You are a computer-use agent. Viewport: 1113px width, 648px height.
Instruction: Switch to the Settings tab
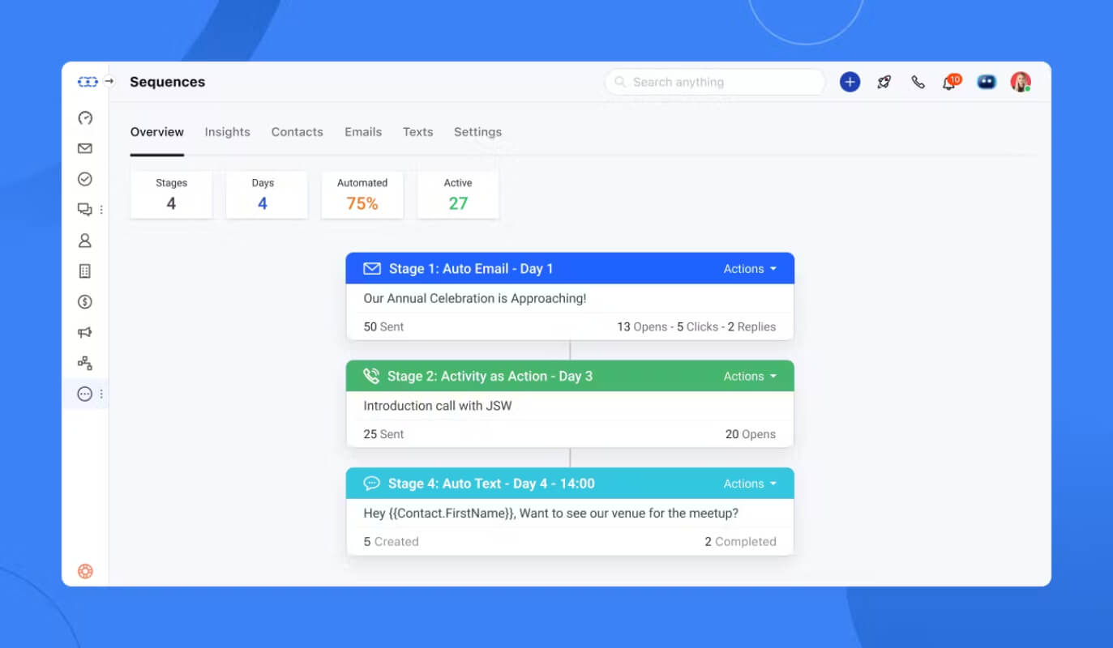tap(477, 132)
